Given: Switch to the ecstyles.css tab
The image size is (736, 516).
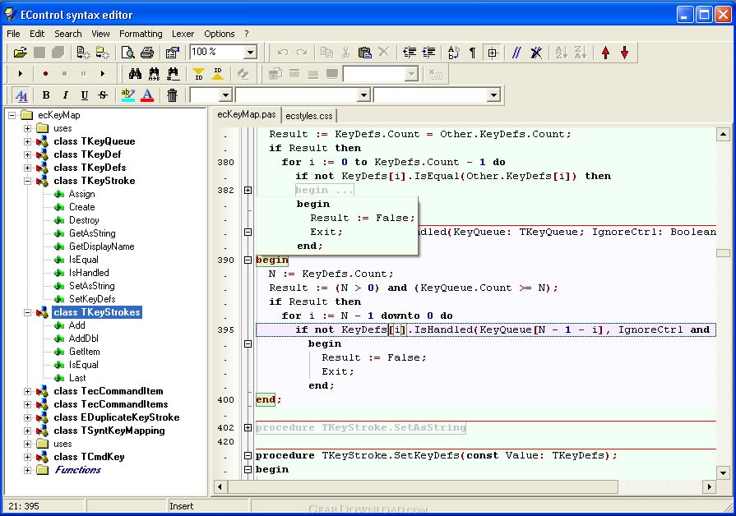Looking at the screenshot, I should 309,116.
